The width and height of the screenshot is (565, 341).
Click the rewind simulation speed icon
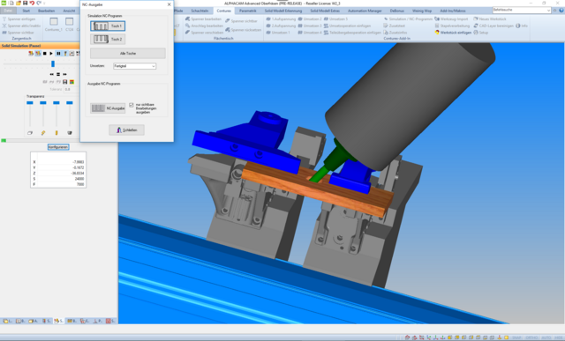pos(51,74)
